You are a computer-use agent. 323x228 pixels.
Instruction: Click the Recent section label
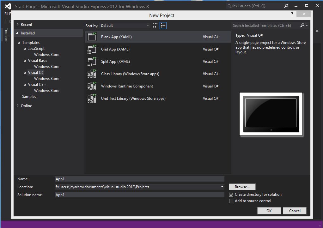[x=26, y=25]
